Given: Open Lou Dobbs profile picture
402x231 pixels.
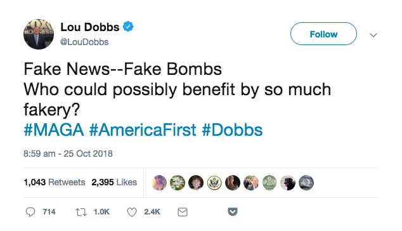Looking at the screenshot, I should point(39,34).
